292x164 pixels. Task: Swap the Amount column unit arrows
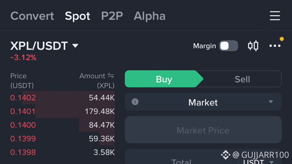coord(111,76)
